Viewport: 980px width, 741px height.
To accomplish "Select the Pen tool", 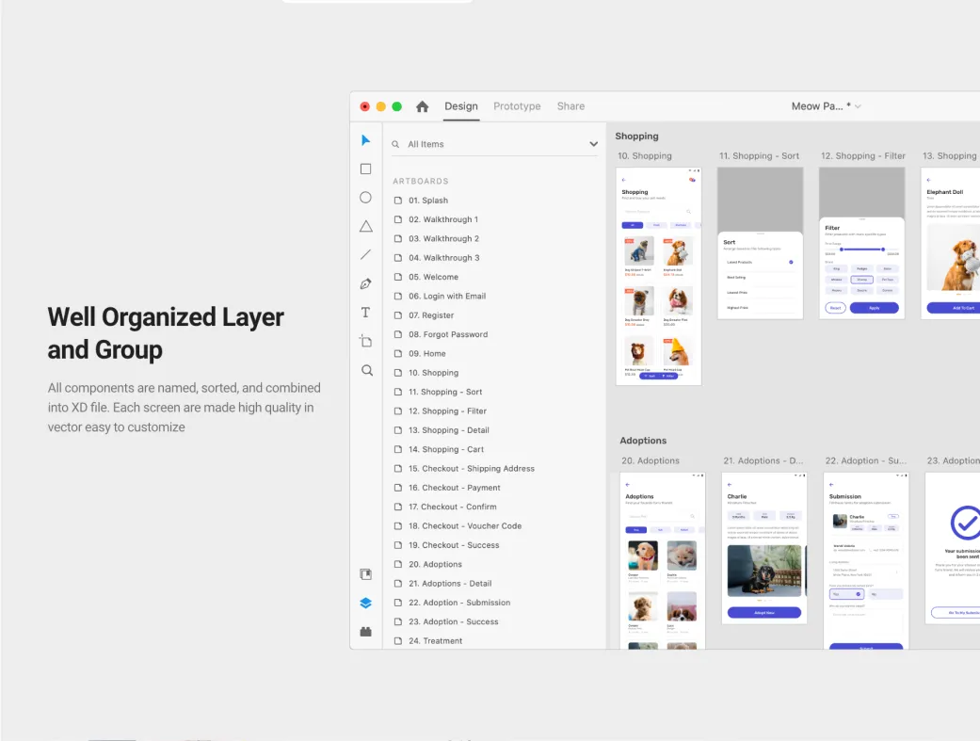I will pyautogui.click(x=366, y=283).
